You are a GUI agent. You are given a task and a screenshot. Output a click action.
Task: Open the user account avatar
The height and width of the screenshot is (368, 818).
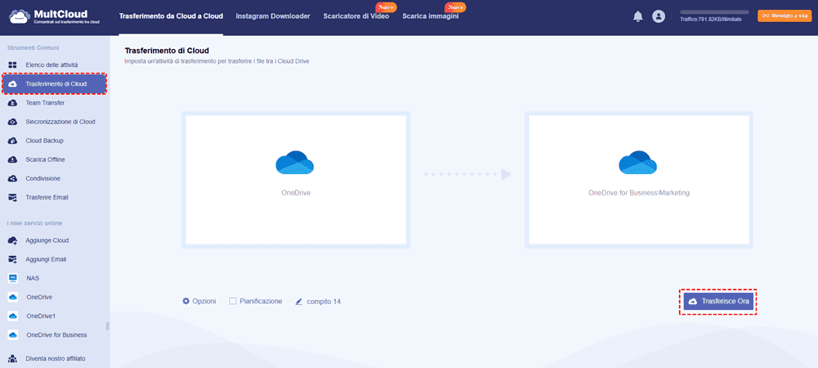[658, 16]
